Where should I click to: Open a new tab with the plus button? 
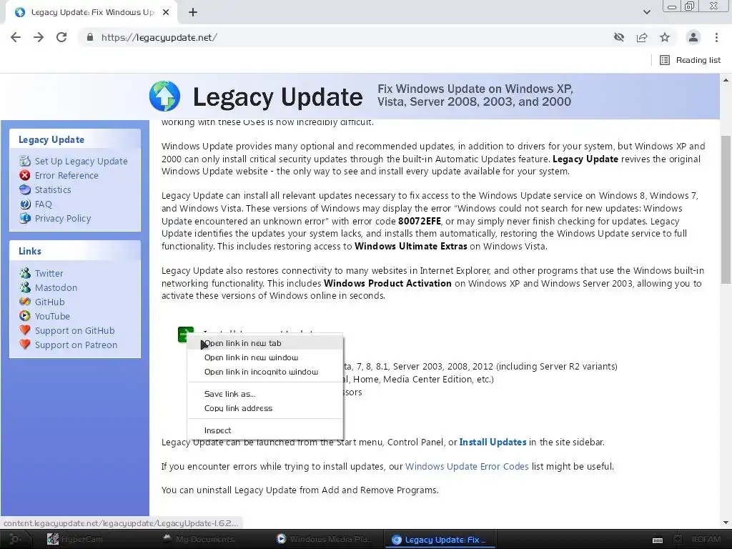(193, 12)
